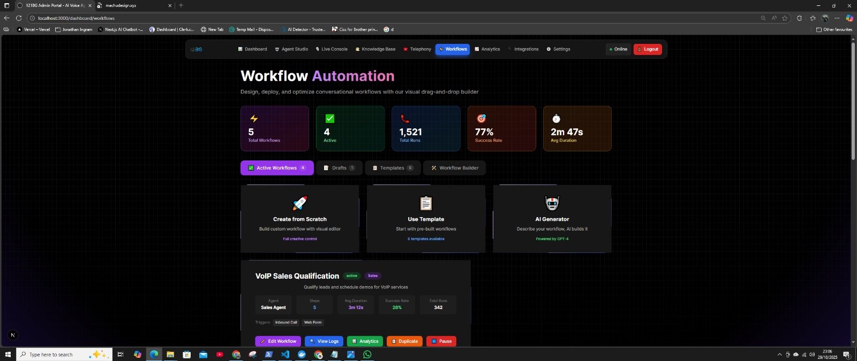Click the 'Powered by GPT-4' text
This screenshot has height=361, width=857.
click(x=552, y=239)
